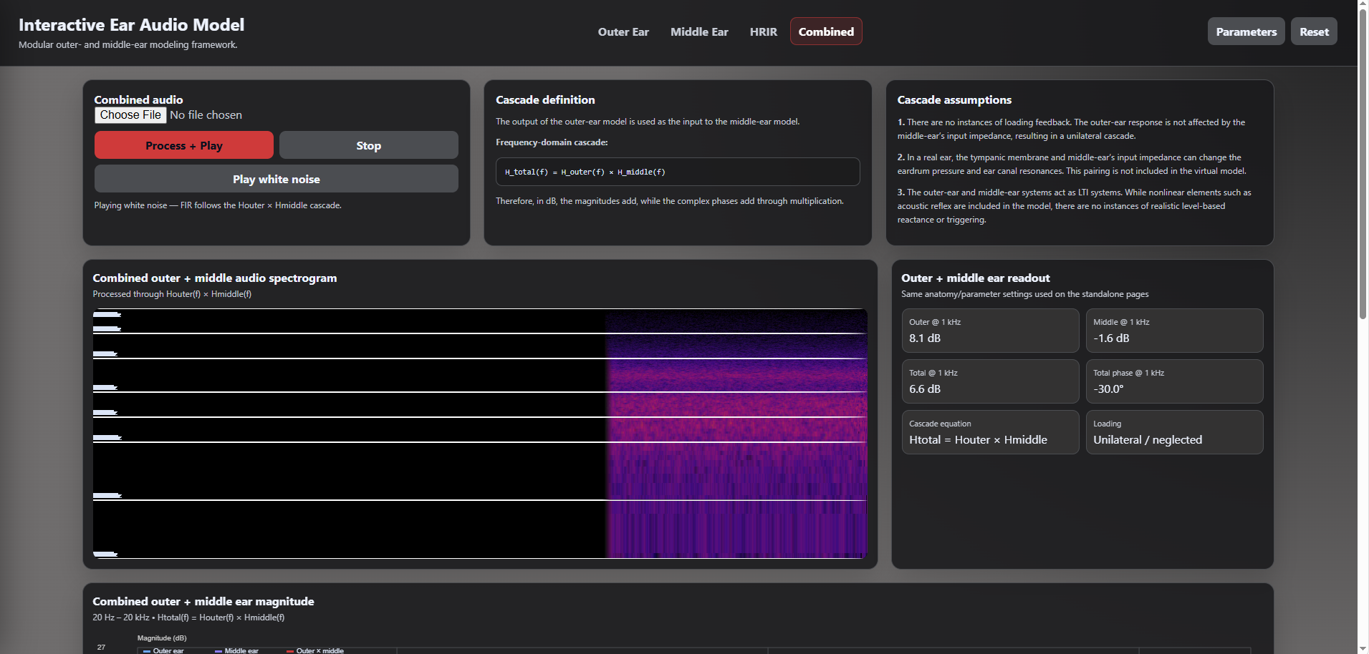Click the Outer × middle legend entry
The height and width of the screenshot is (654, 1369).
[x=315, y=650]
